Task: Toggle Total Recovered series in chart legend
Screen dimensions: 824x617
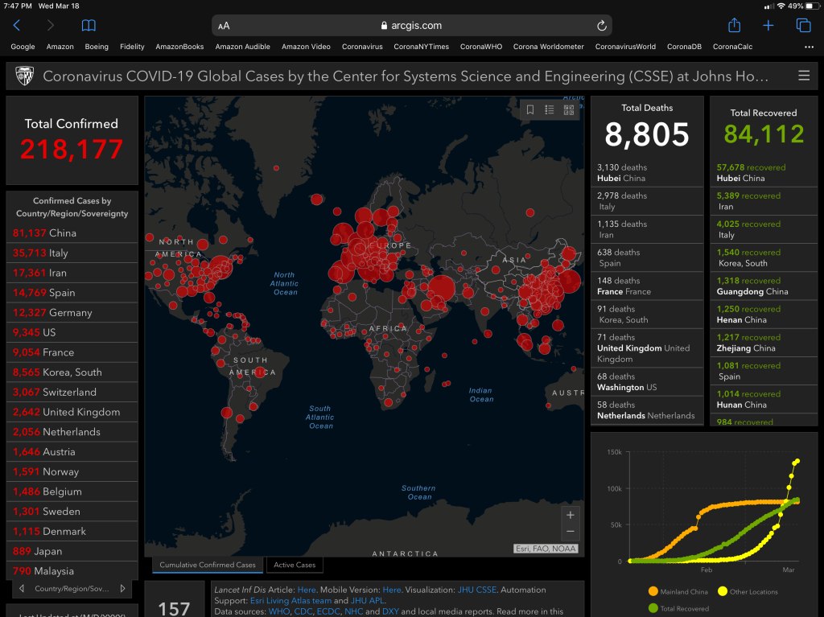Action: pyautogui.click(x=678, y=609)
